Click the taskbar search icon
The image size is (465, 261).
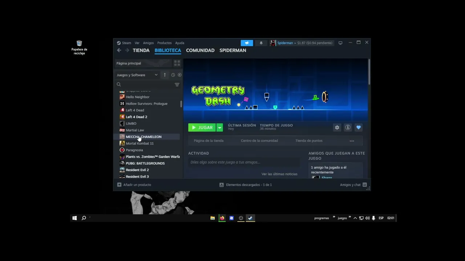[x=84, y=218]
